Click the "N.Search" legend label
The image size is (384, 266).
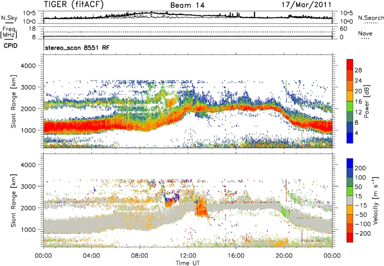coord(371,18)
